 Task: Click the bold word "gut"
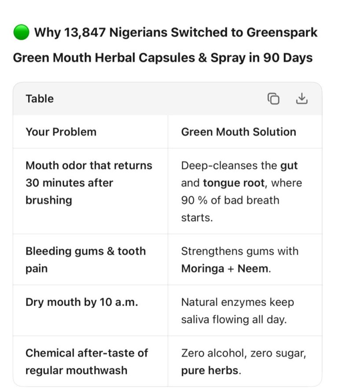click(289, 166)
